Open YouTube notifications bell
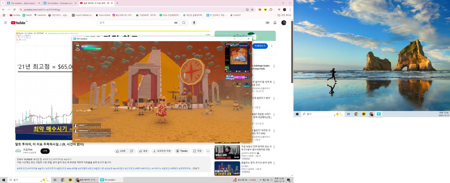450x183 pixels. click(275, 23)
